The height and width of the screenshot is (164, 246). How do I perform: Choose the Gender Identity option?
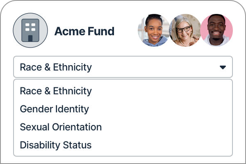(x=54, y=109)
